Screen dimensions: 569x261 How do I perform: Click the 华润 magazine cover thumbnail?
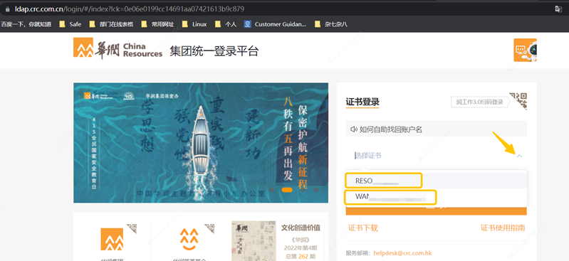coord(254,240)
